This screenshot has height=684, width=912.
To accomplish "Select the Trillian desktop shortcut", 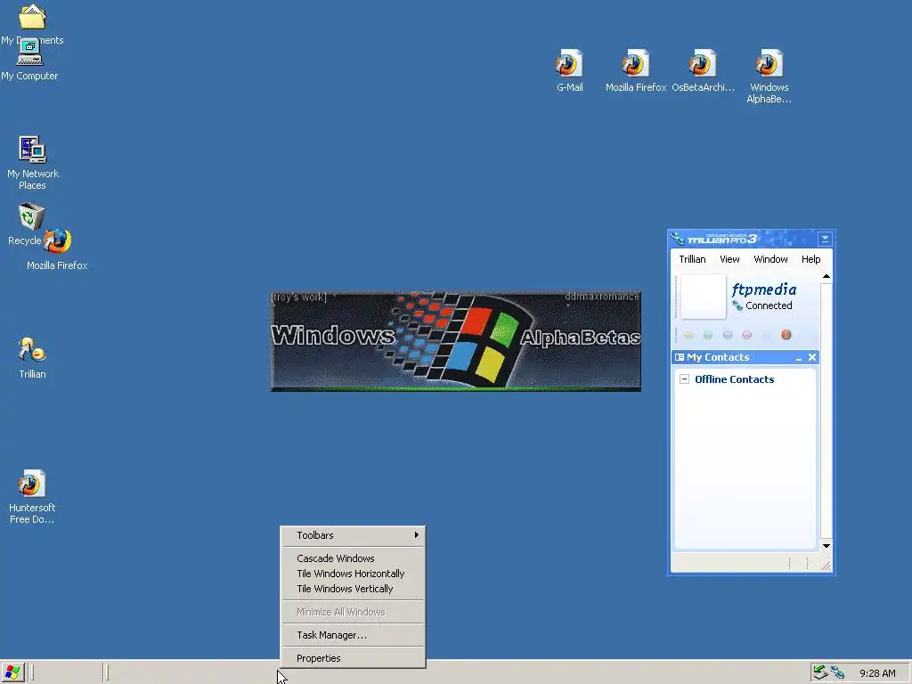I will coord(32,350).
